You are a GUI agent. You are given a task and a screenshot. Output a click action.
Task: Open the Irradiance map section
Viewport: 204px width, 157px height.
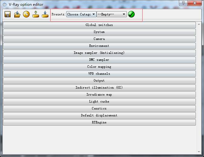point(99,95)
